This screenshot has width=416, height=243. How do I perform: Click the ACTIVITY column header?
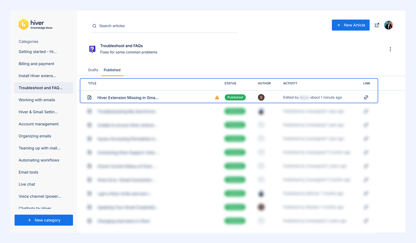point(290,83)
